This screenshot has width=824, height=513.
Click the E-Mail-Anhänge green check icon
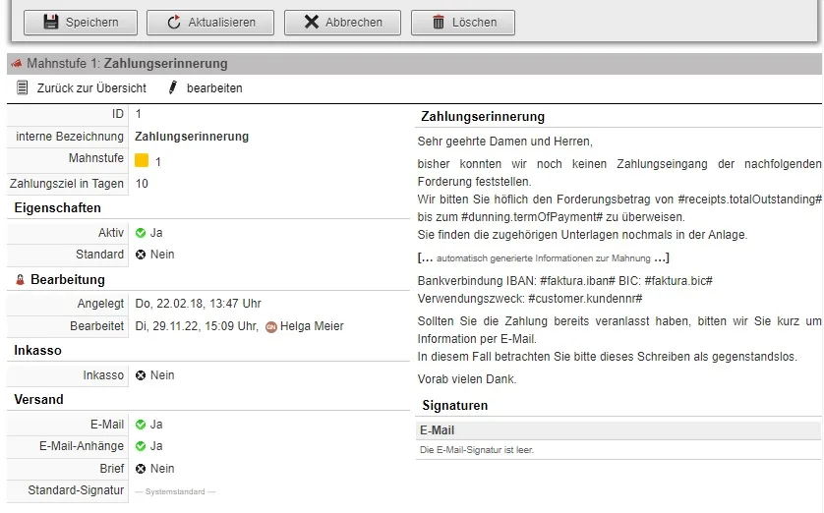pos(141,446)
